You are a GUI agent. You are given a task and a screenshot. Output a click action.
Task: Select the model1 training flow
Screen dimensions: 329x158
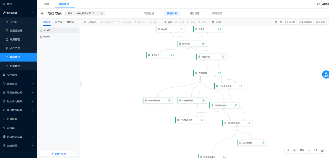pos(59,37)
